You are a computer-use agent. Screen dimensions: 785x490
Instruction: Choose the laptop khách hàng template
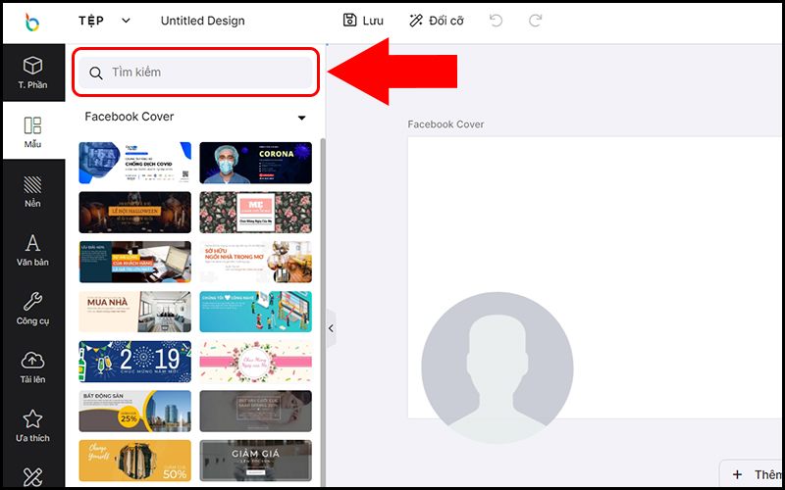(135, 262)
